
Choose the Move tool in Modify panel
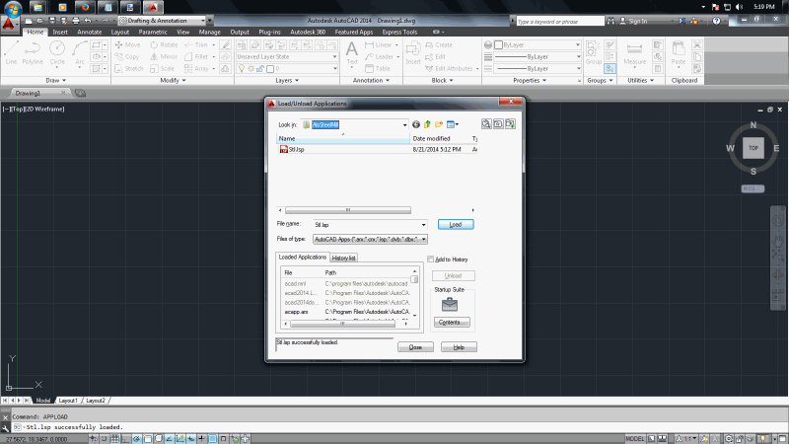(x=127, y=44)
